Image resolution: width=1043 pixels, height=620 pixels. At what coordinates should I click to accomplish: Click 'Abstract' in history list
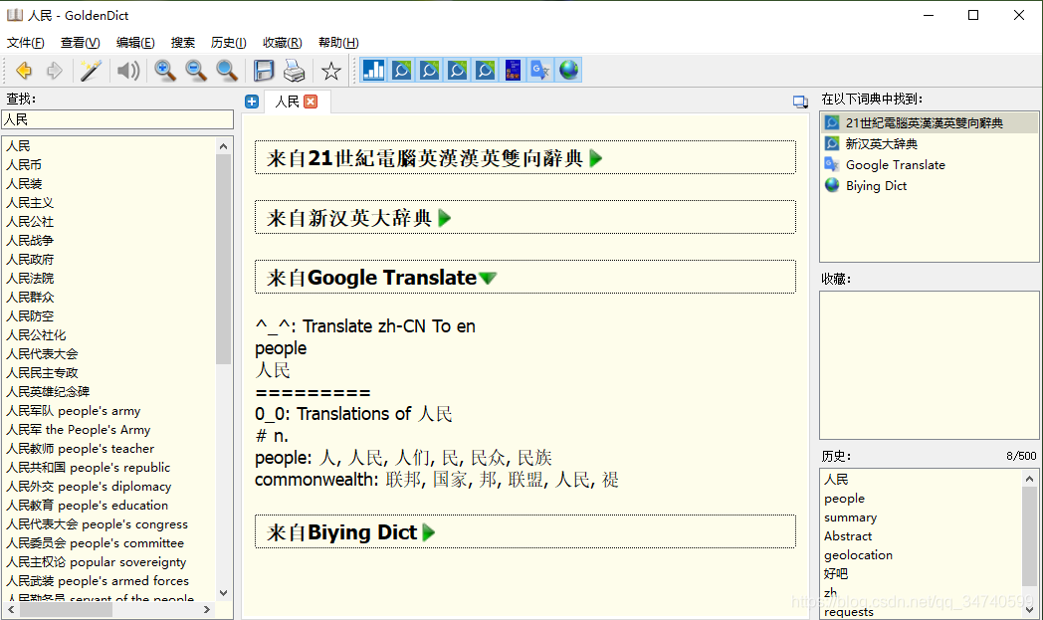(848, 536)
